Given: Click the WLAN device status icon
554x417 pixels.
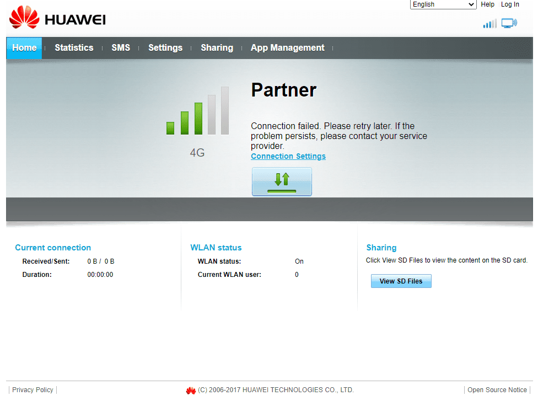Looking at the screenshot, I should [509, 23].
